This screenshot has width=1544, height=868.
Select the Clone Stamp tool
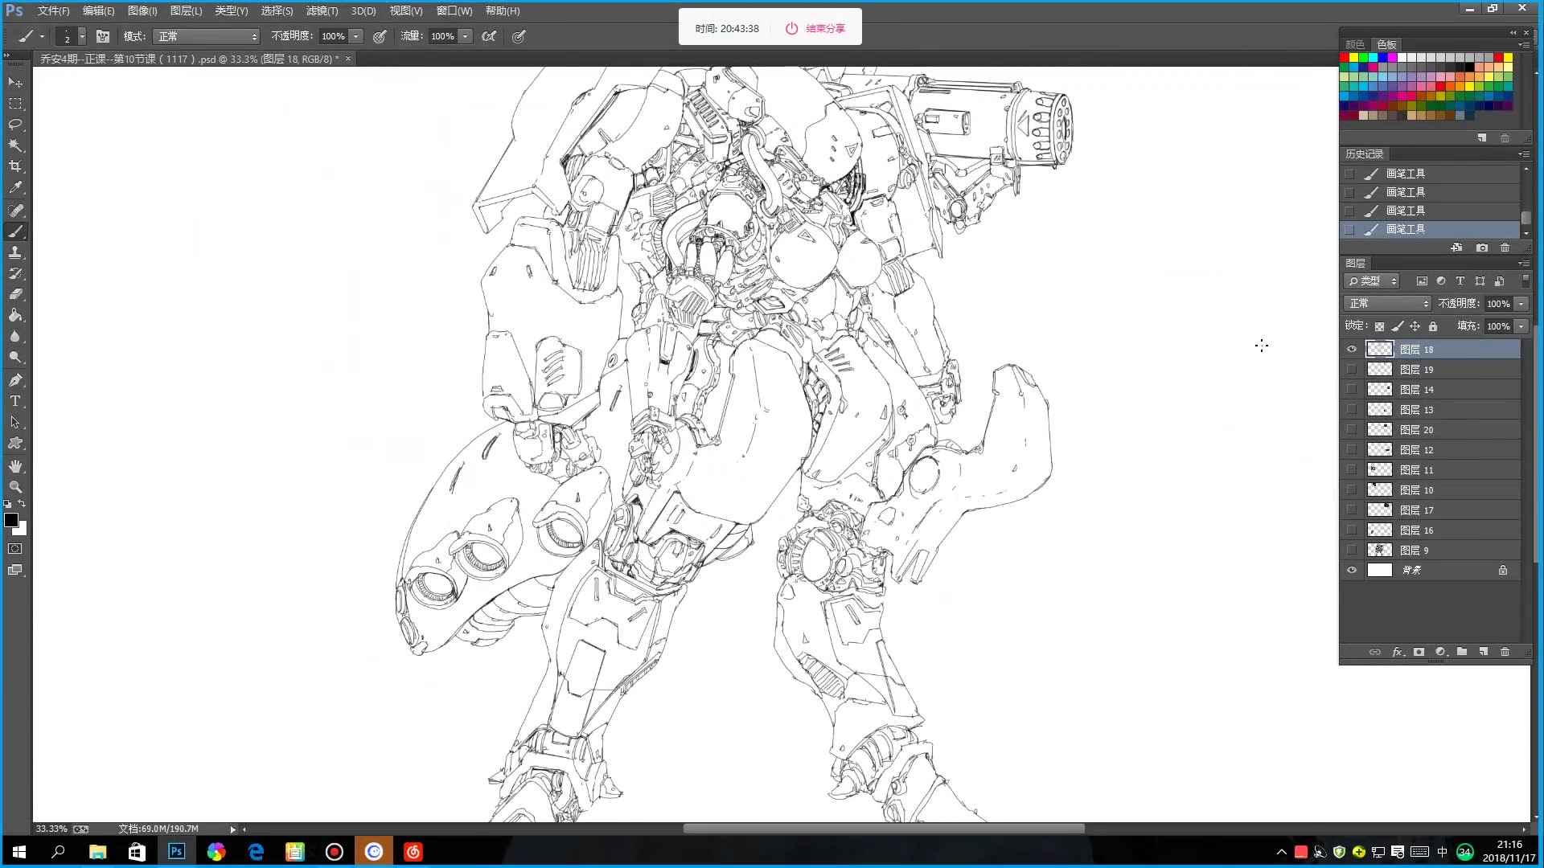point(15,252)
